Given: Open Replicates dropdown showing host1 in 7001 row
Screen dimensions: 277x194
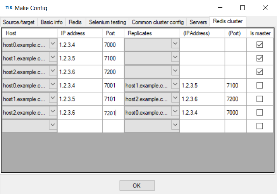Looking at the screenshot, I should pos(175,84).
